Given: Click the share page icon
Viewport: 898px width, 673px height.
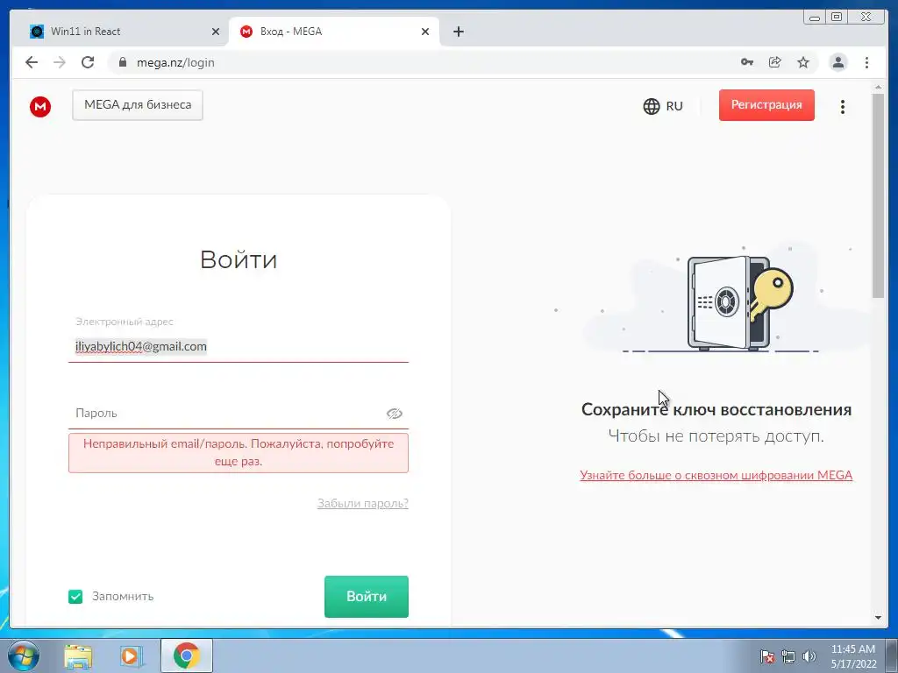Looking at the screenshot, I should [x=775, y=62].
